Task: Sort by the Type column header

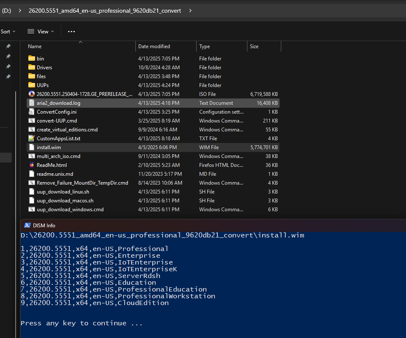Action: click(222, 46)
